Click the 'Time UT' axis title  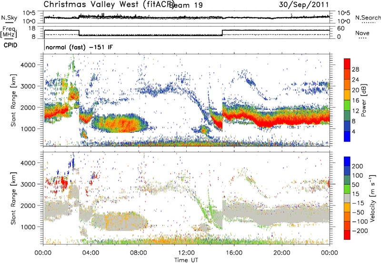coord(186,260)
